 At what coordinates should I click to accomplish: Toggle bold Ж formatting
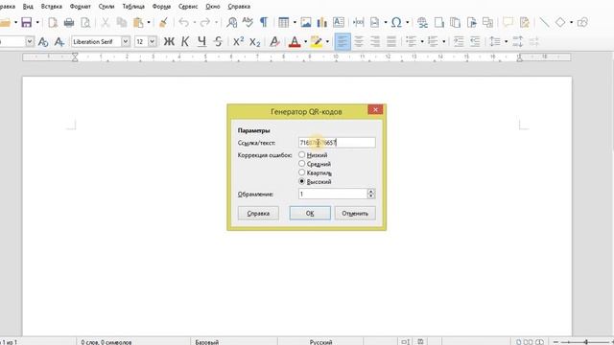click(169, 41)
